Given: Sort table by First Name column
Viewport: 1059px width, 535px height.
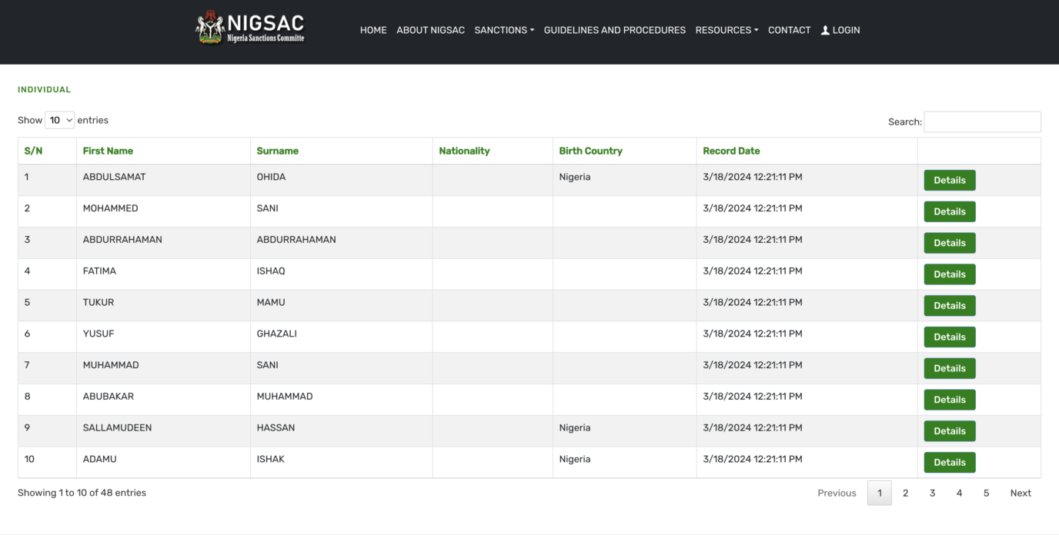Looking at the screenshot, I should coord(108,151).
